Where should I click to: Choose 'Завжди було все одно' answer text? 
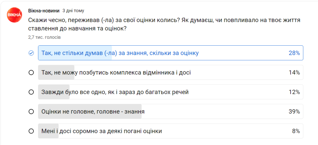tap(115, 92)
